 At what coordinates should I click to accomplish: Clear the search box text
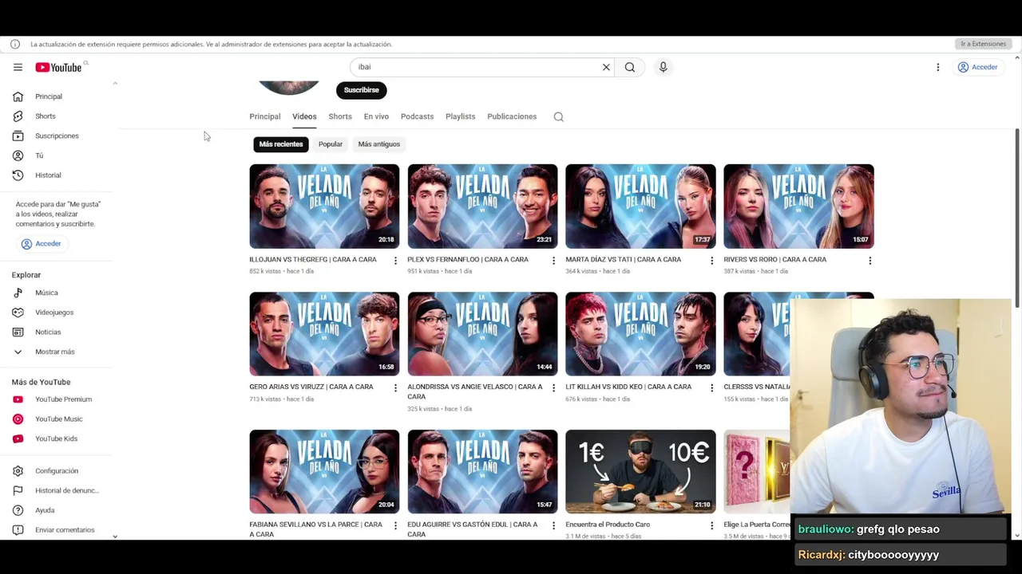point(606,67)
